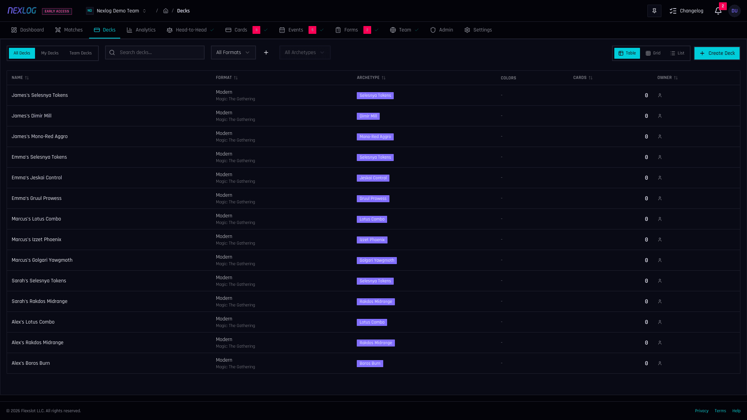Open notifications bell
Screen dimensions: 747x420
(718, 11)
